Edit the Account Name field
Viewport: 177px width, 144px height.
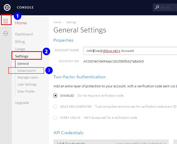tap(130, 51)
